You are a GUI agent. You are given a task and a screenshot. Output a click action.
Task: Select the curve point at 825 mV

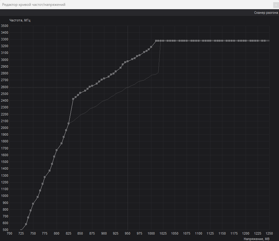coord(68,124)
